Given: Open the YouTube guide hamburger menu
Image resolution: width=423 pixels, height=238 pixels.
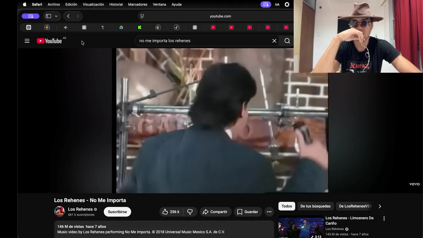Looking at the screenshot, I should (x=27, y=41).
